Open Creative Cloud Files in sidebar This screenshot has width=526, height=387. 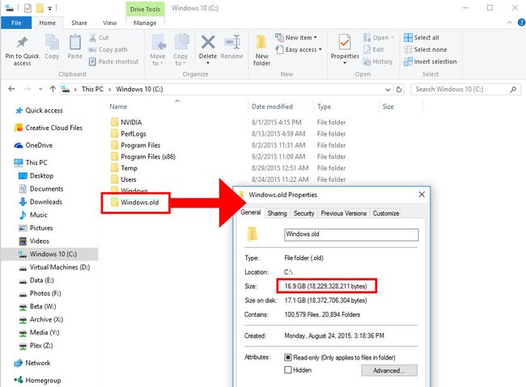(x=49, y=128)
